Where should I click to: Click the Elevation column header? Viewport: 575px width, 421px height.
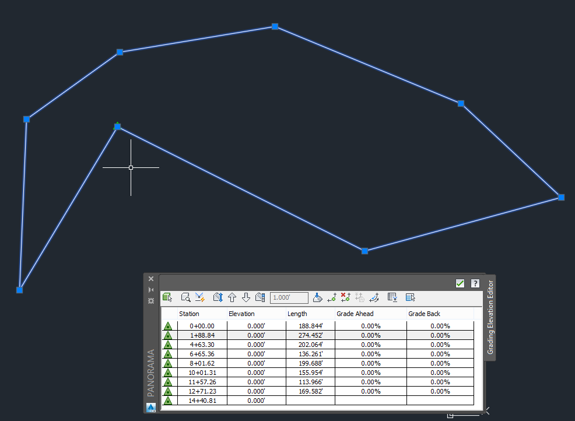[x=257, y=314]
